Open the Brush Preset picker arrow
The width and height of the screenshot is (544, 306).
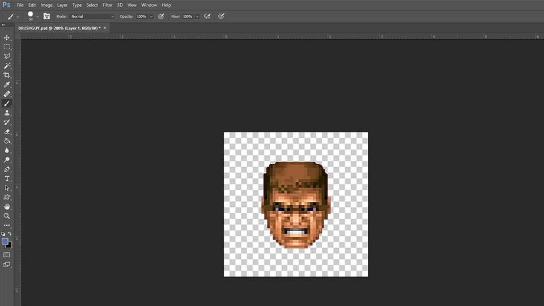click(38, 16)
